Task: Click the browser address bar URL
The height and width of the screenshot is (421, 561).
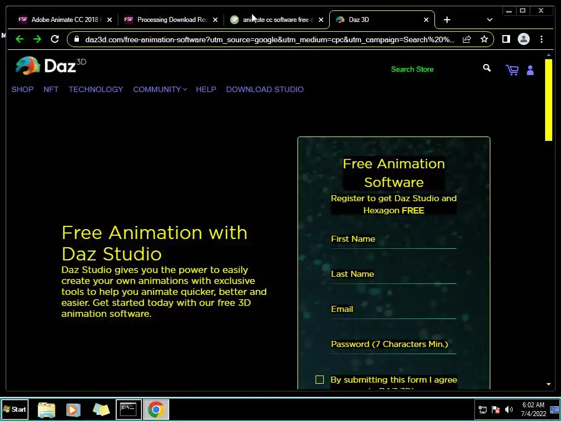Action: 270,39
